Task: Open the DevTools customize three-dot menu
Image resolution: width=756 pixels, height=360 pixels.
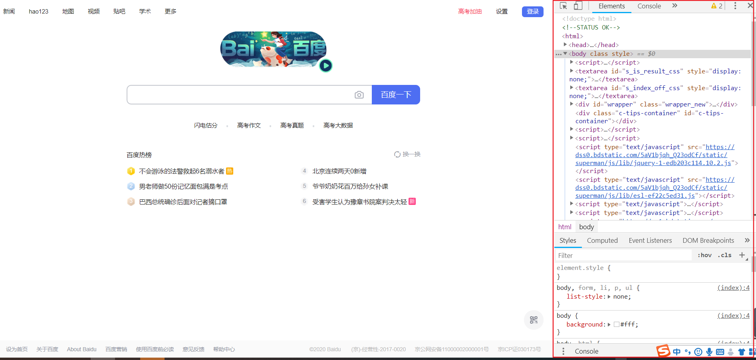Action: coord(735,6)
